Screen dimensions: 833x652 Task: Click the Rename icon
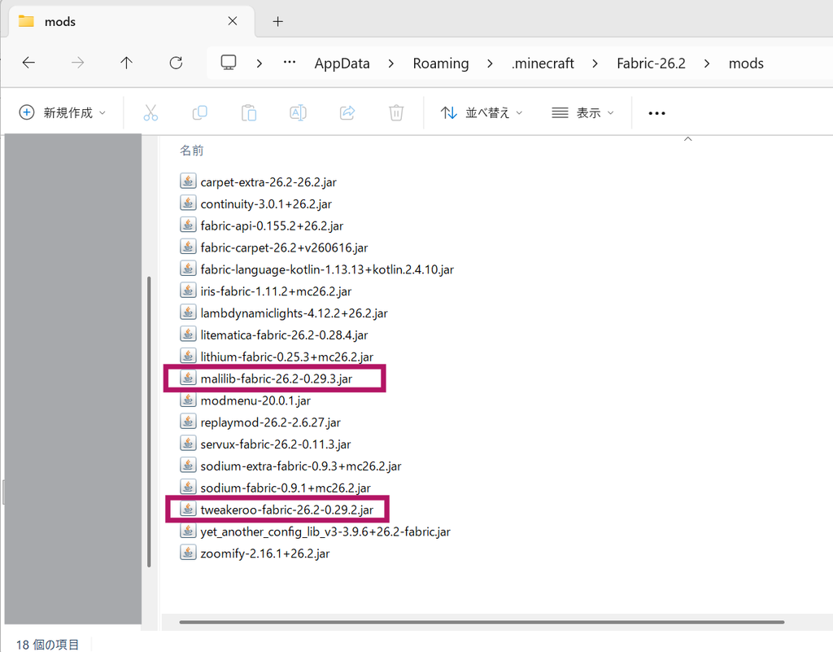[x=298, y=112]
